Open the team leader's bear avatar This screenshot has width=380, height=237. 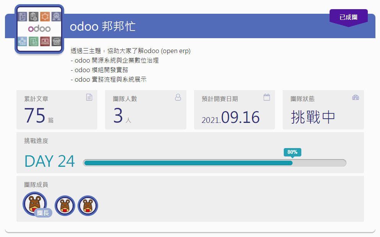click(x=34, y=203)
